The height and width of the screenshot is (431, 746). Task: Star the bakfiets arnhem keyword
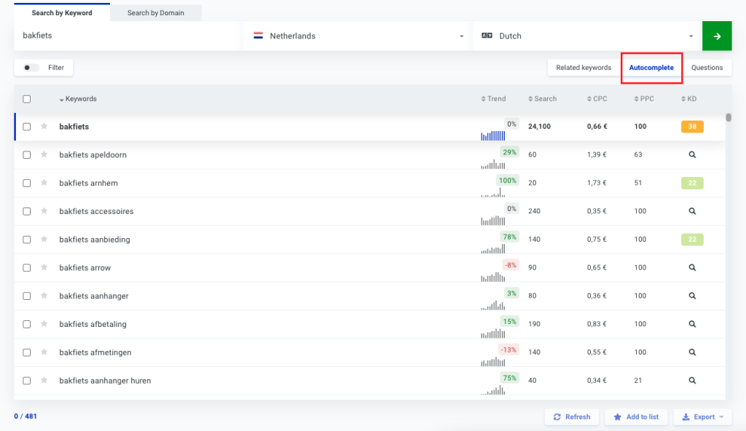(45, 183)
